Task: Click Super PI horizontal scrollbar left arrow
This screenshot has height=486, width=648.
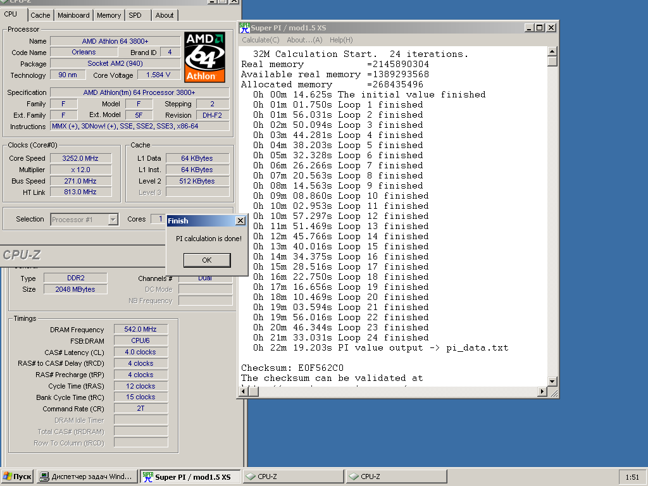Action: click(x=244, y=391)
